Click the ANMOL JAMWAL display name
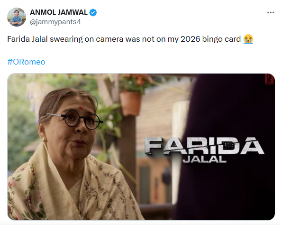The height and width of the screenshot is (225, 281). [59, 12]
